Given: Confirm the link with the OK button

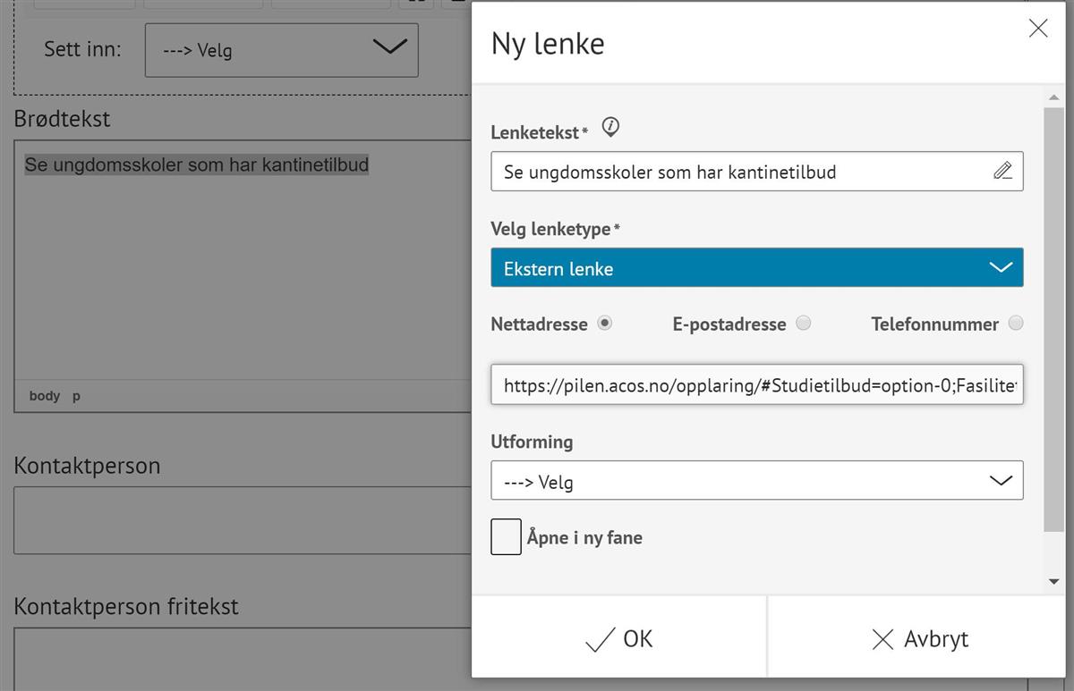Looking at the screenshot, I should 619,639.
